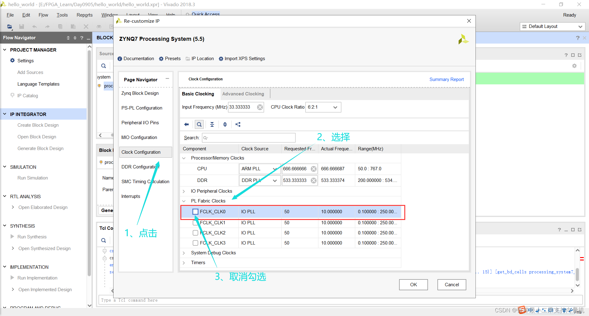Open Documentation info icon

120,59
